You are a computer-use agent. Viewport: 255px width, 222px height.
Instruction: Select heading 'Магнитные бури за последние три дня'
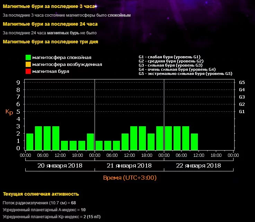pyautogui.click(x=51, y=42)
